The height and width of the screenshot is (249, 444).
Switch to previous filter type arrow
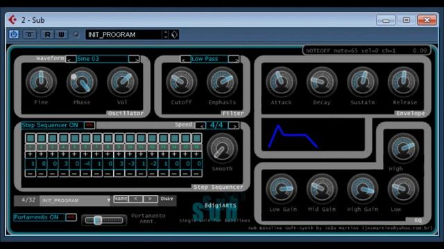185,59
